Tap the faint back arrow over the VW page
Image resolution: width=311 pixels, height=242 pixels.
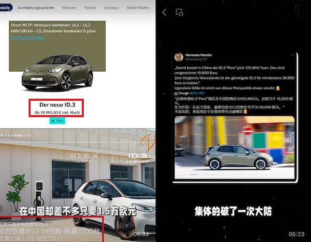point(9,13)
